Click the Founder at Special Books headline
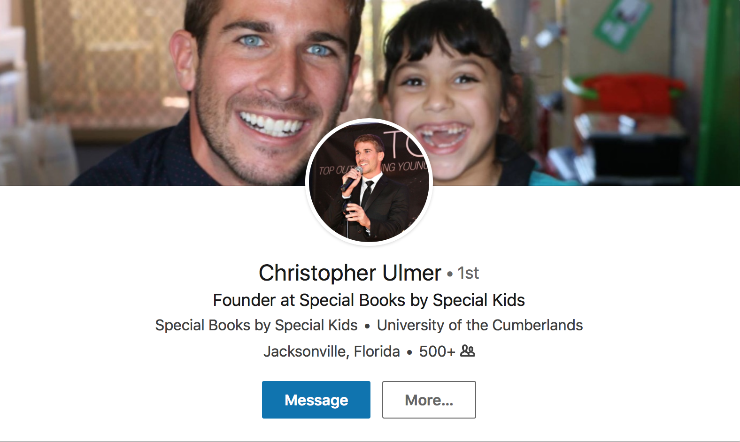This screenshot has width=740, height=442. pyautogui.click(x=369, y=300)
